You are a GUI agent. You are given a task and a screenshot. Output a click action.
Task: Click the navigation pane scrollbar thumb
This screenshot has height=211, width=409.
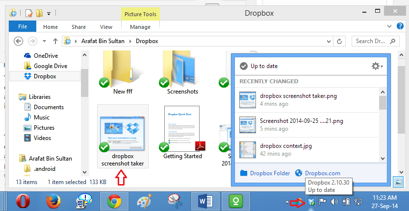click(84, 83)
